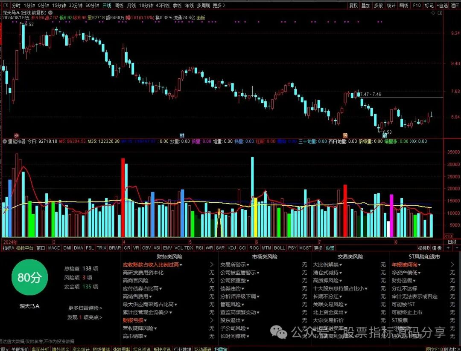Click the 多股 multi-stock button
461x351 pixels.
pyautogui.click(x=378, y=5)
